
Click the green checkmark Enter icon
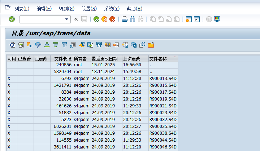pos(12,19)
